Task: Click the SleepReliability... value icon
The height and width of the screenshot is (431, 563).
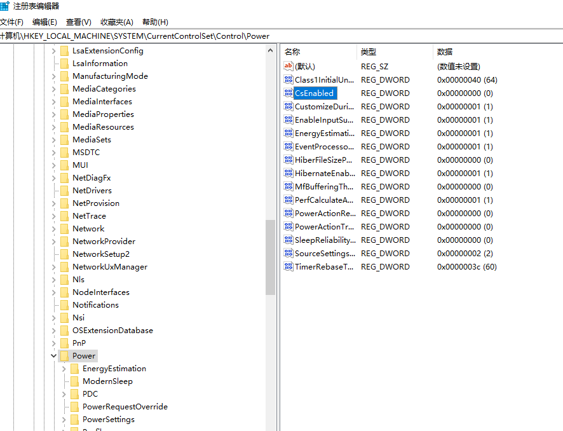Action: tap(288, 240)
